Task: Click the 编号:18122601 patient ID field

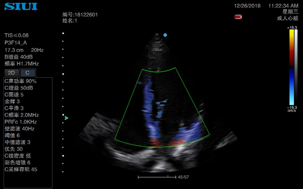Action: point(80,15)
